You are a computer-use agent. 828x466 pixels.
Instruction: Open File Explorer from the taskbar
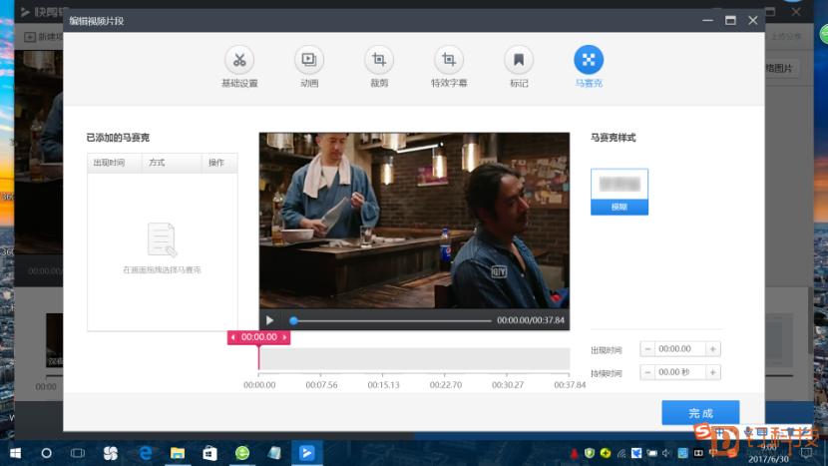point(178,453)
